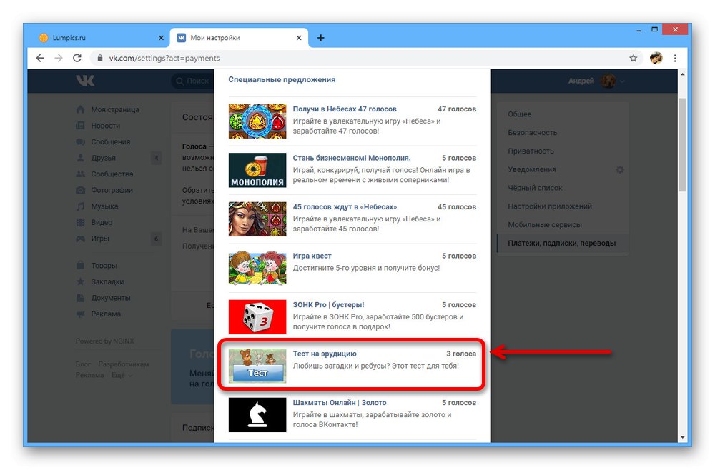This screenshot has width=715, height=470.
Task: Open Видео in left menu
Action: coord(94,222)
